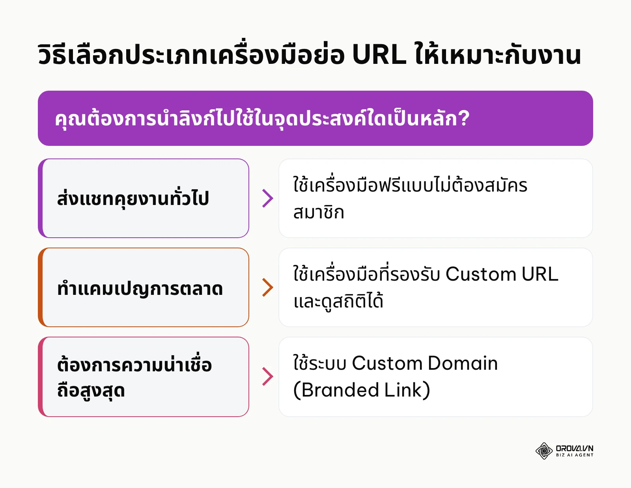Click the pink chevron after ต้องการความน่าเชื่อถือสูงสุด
Screen dimensions: 631x488
tap(268, 376)
